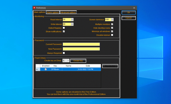The width and height of the screenshot is (171, 104).
Task: Click the Create Key button
Action: [78, 61]
